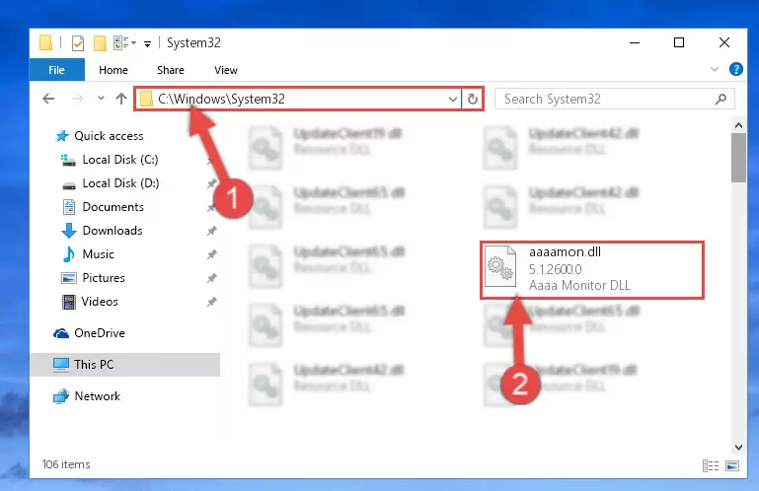Open Documents in the navigation pane
This screenshot has height=491, width=759.
113,207
